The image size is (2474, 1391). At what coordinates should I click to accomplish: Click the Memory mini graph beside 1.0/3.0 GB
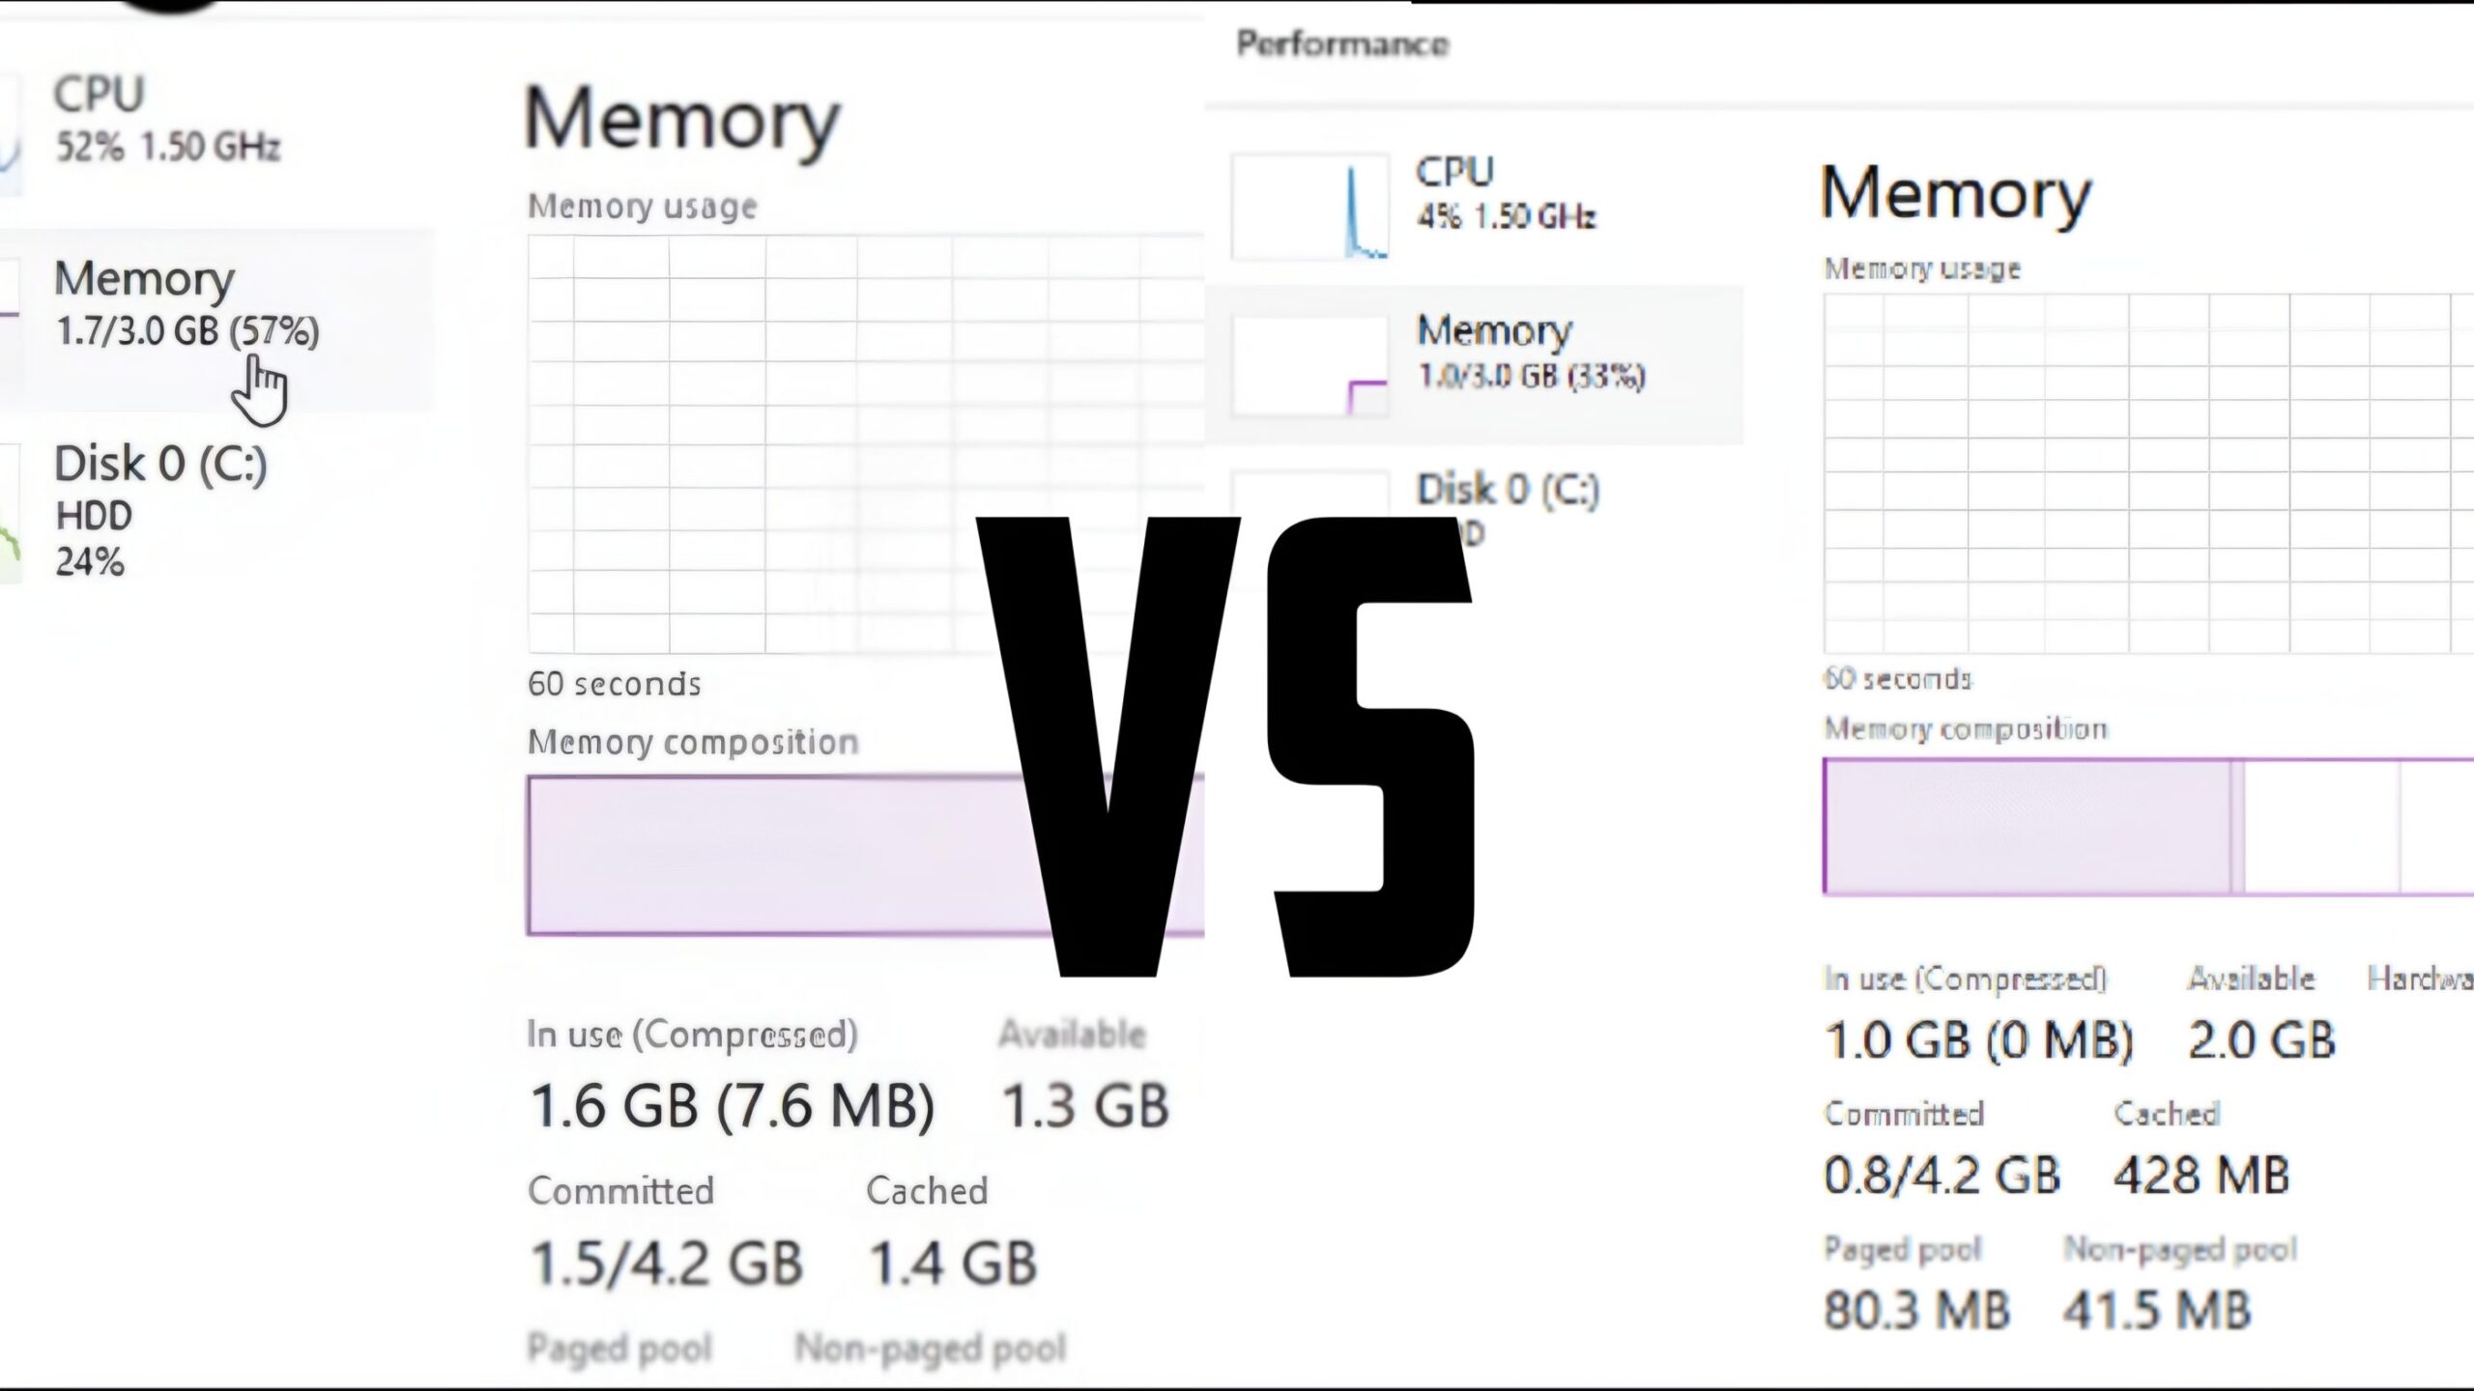pyautogui.click(x=1309, y=367)
